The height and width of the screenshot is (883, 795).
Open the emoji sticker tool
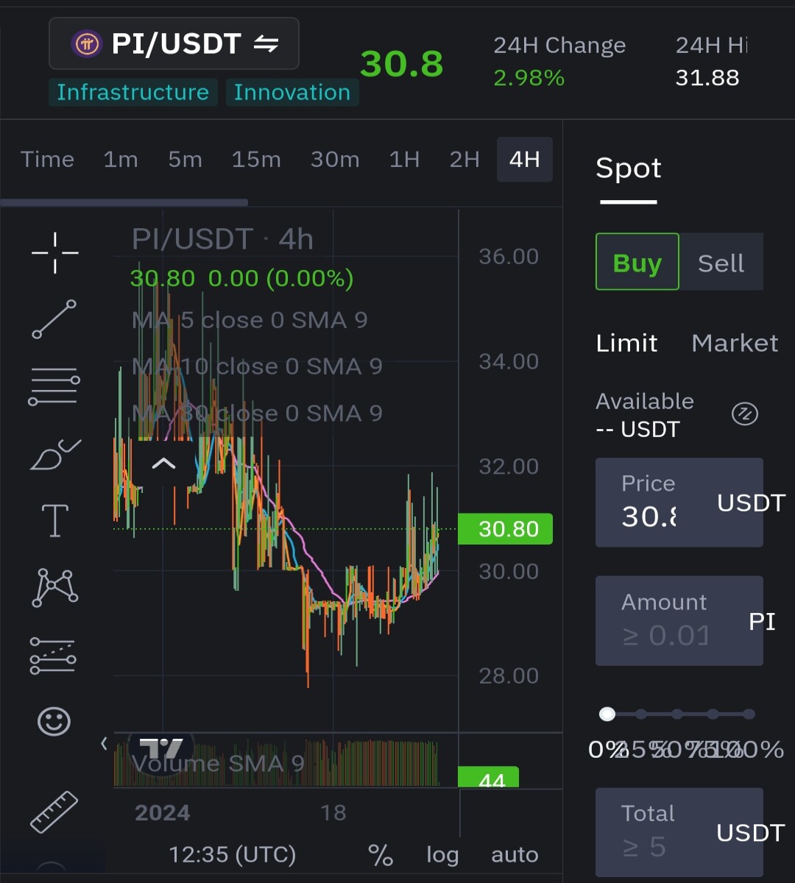pos(54,721)
